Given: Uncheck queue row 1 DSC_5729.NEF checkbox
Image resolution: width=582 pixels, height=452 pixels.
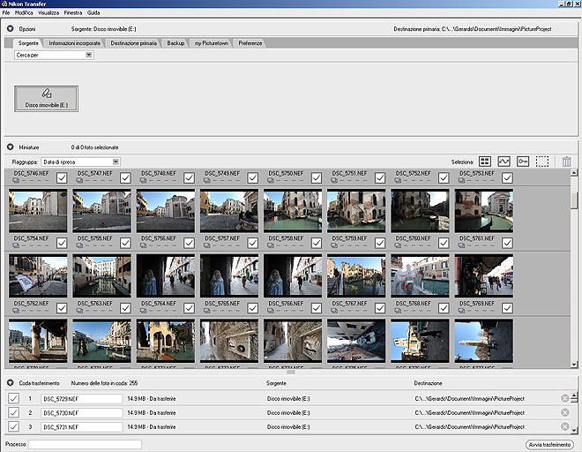Looking at the screenshot, I should pyautogui.click(x=14, y=398).
